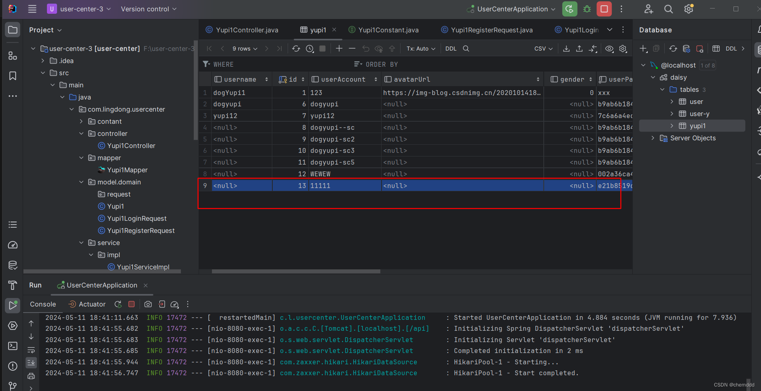The width and height of the screenshot is (761, 391).
Task: Toggle the data view eye icon
Action: pyautogui.click(x=609, y=49)
